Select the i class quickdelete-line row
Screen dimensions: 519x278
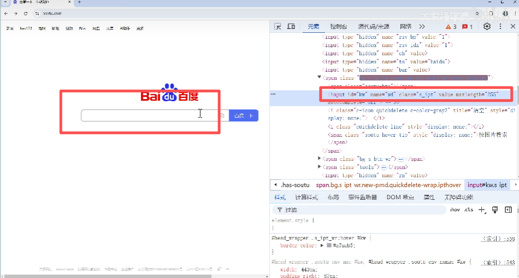point(406,126)
